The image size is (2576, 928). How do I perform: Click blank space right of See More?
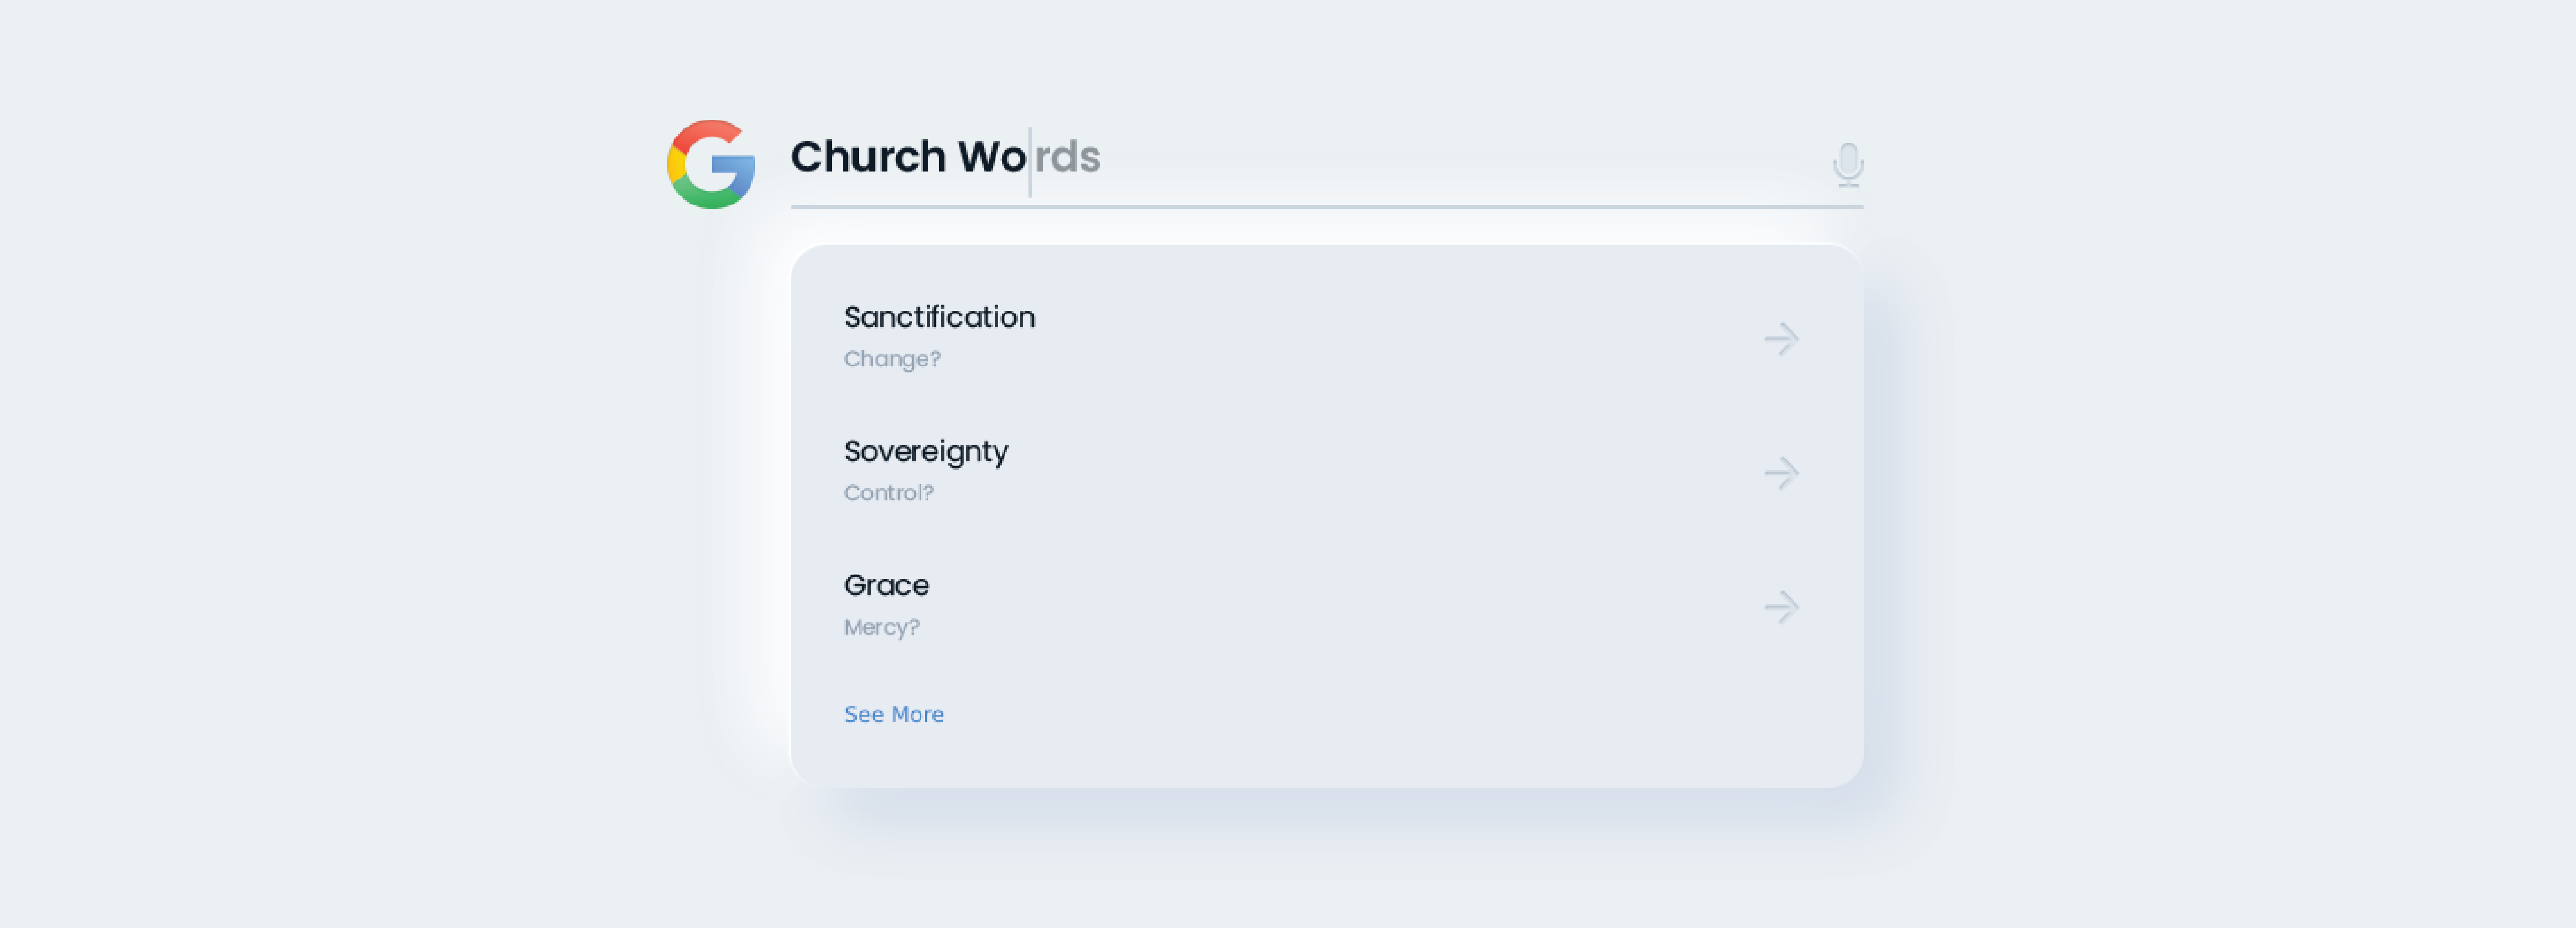pyautogui.click(x=1350, y=714)
